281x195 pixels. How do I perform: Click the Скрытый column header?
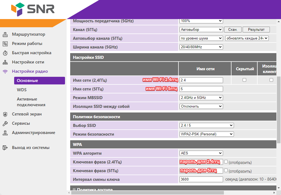(x=245, y=69)
